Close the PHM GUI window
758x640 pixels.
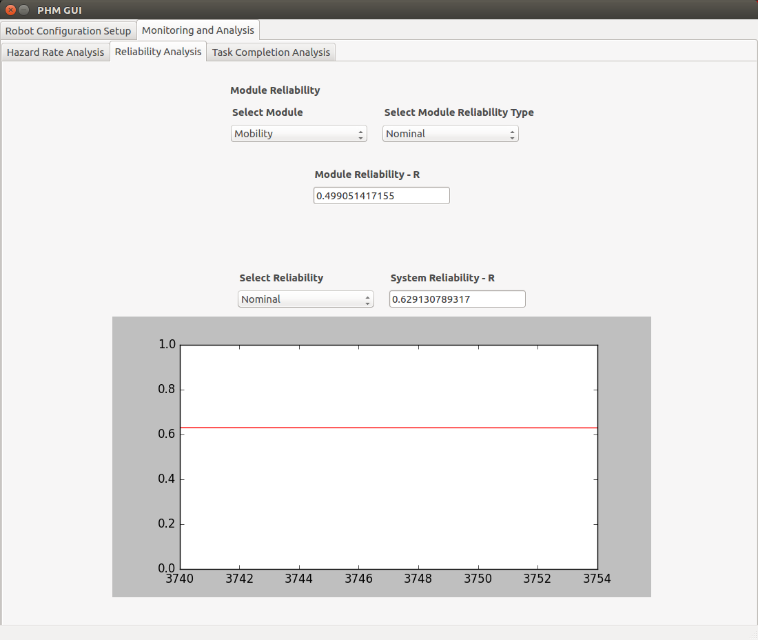coord(10,10)
